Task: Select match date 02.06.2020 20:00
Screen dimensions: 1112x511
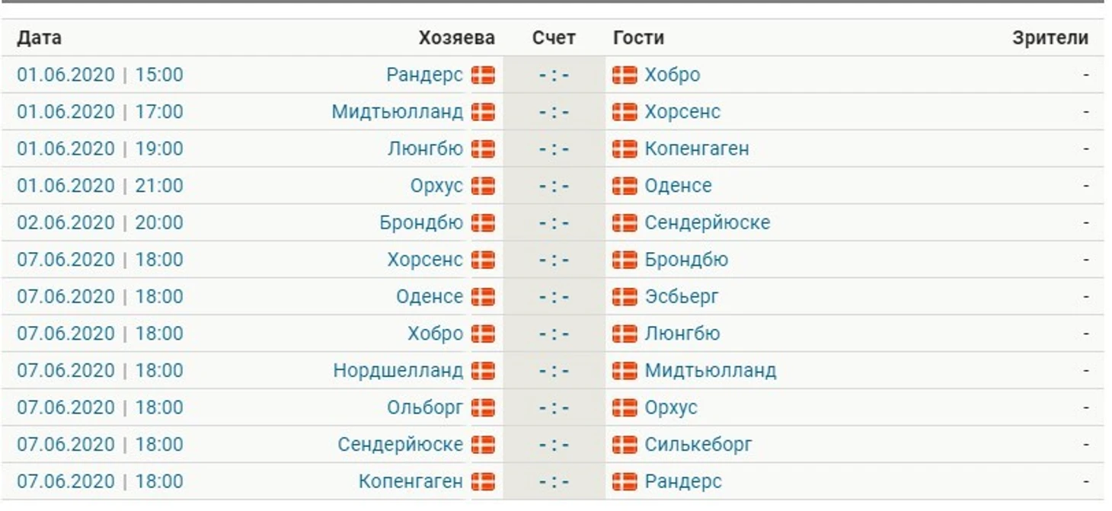Action: [101, 222]
